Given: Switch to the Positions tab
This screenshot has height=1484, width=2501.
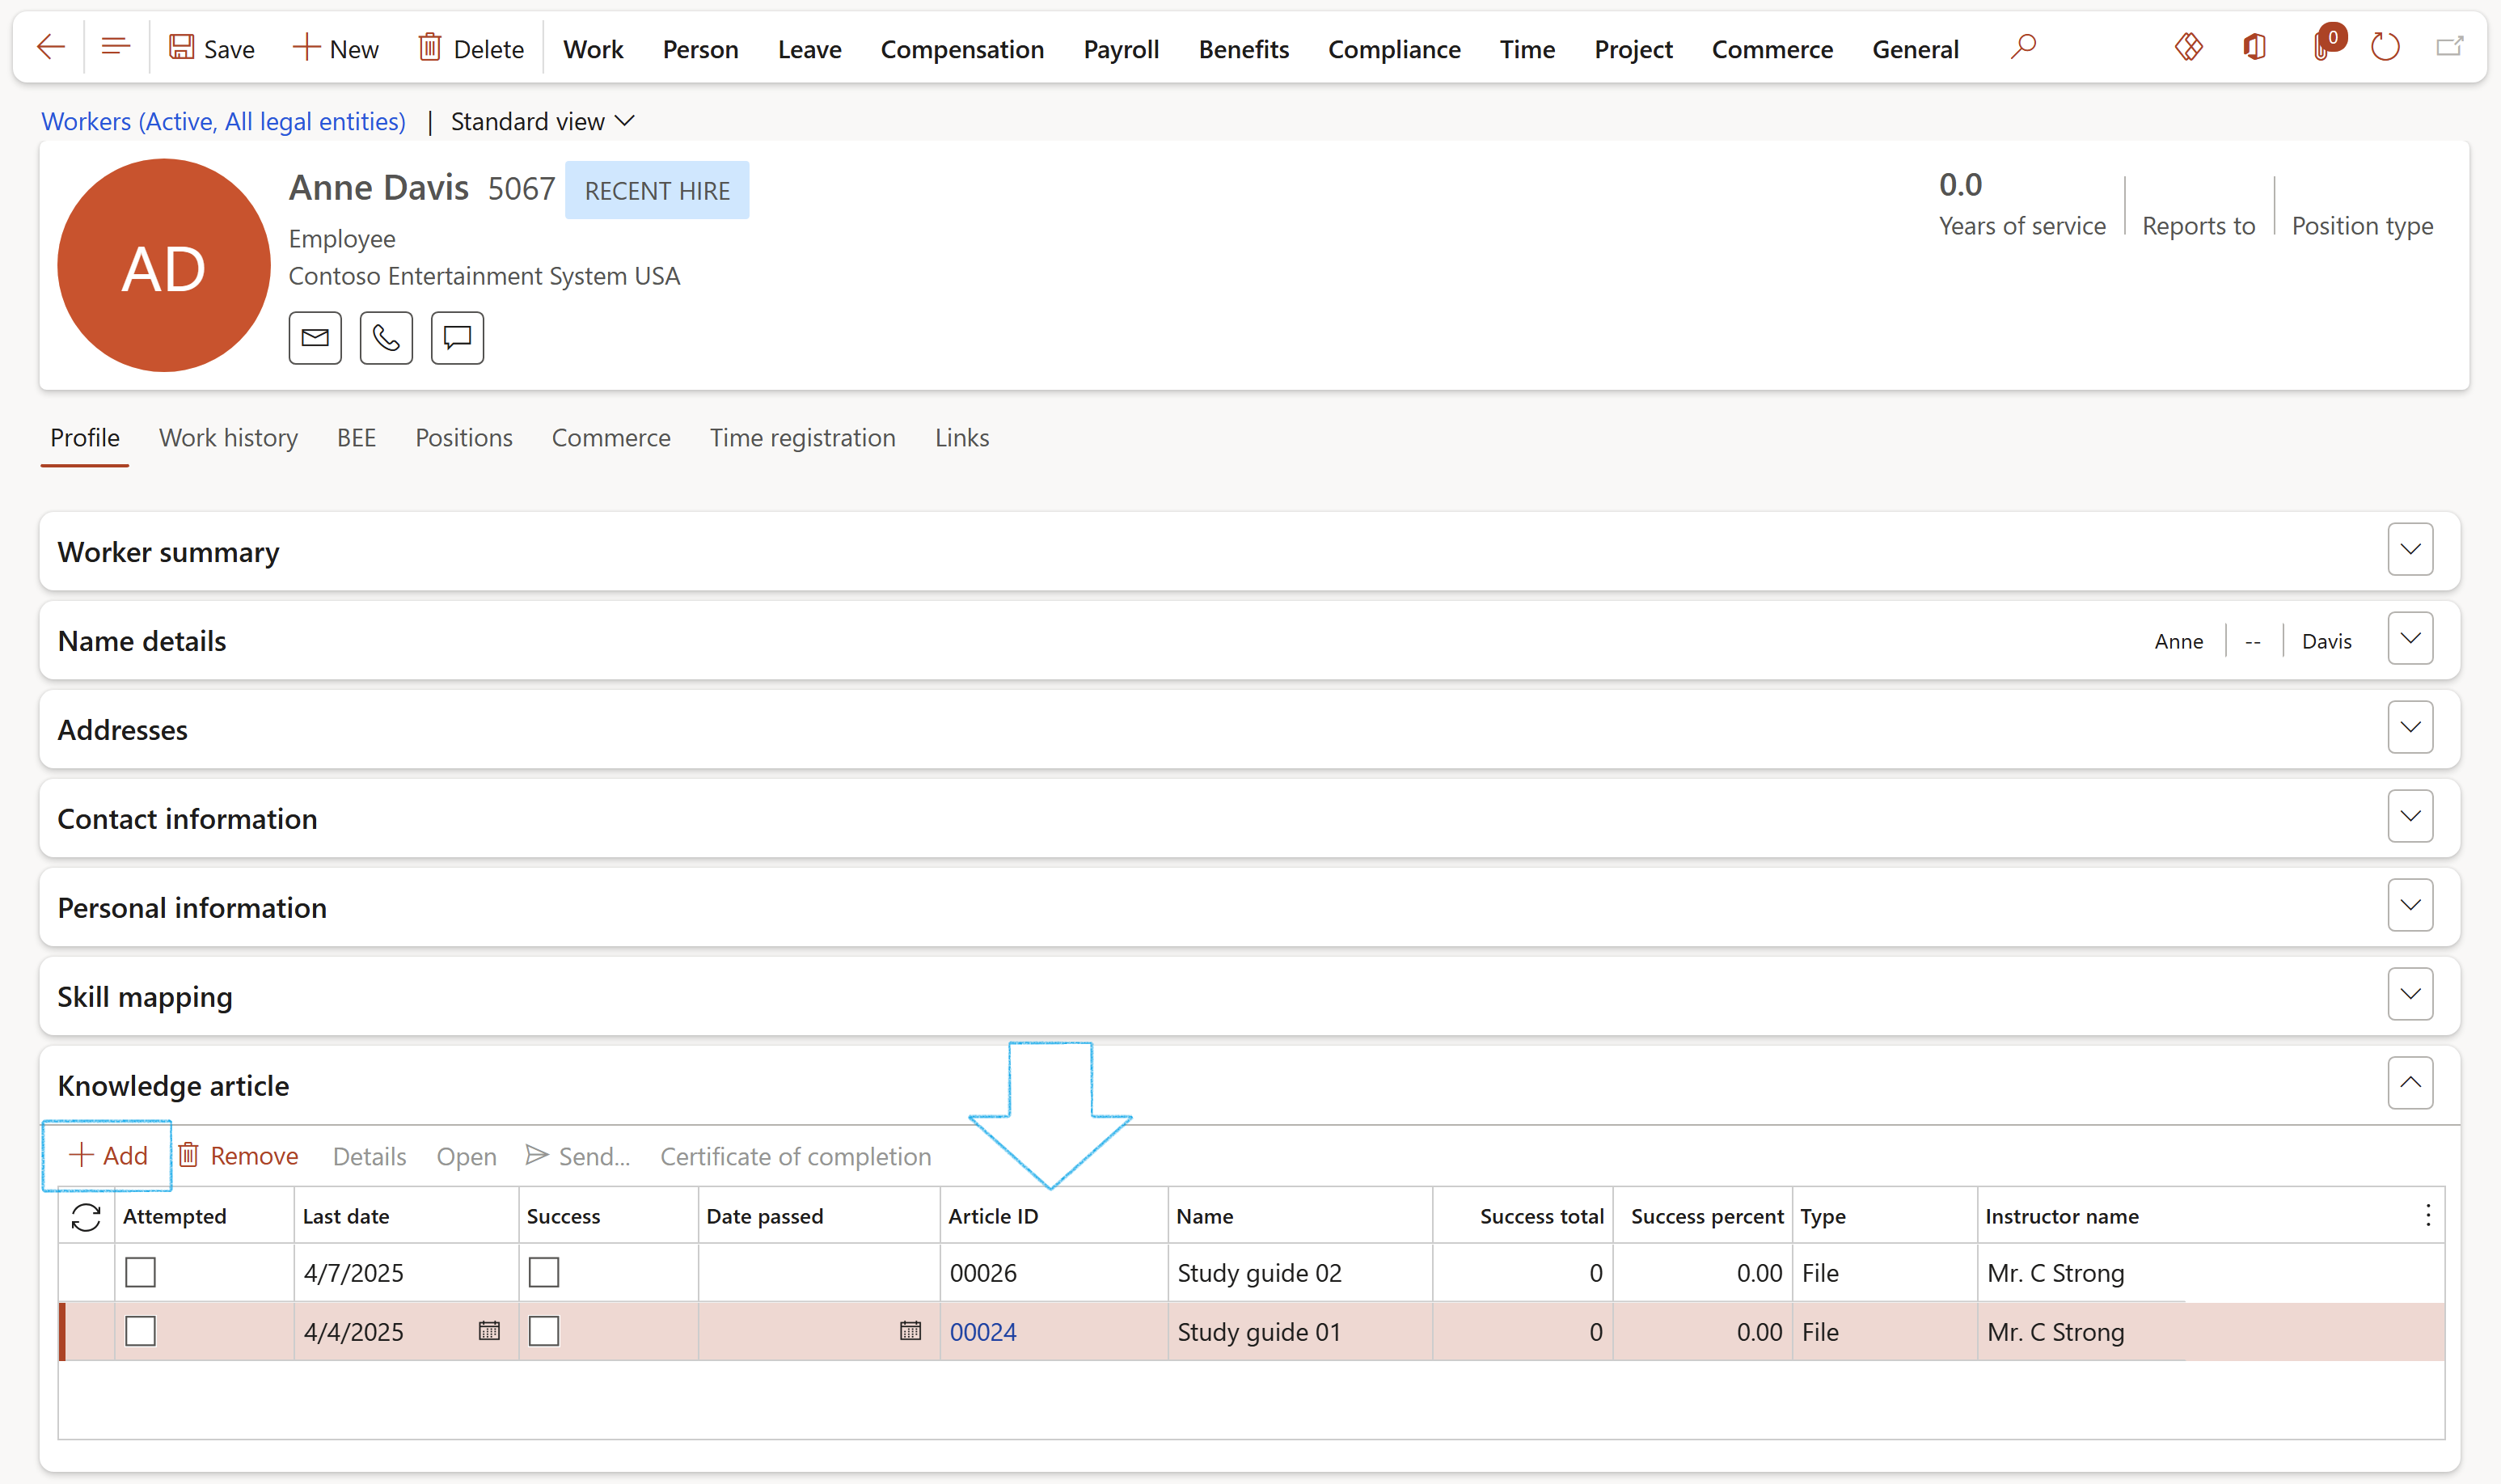Looking at the screenshot, I should [464, 438].
